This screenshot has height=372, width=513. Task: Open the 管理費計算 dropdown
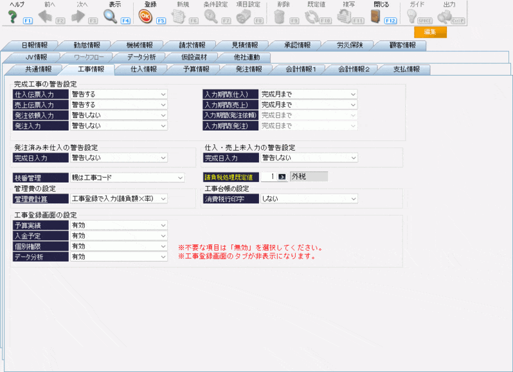click(x=118, y=199)
